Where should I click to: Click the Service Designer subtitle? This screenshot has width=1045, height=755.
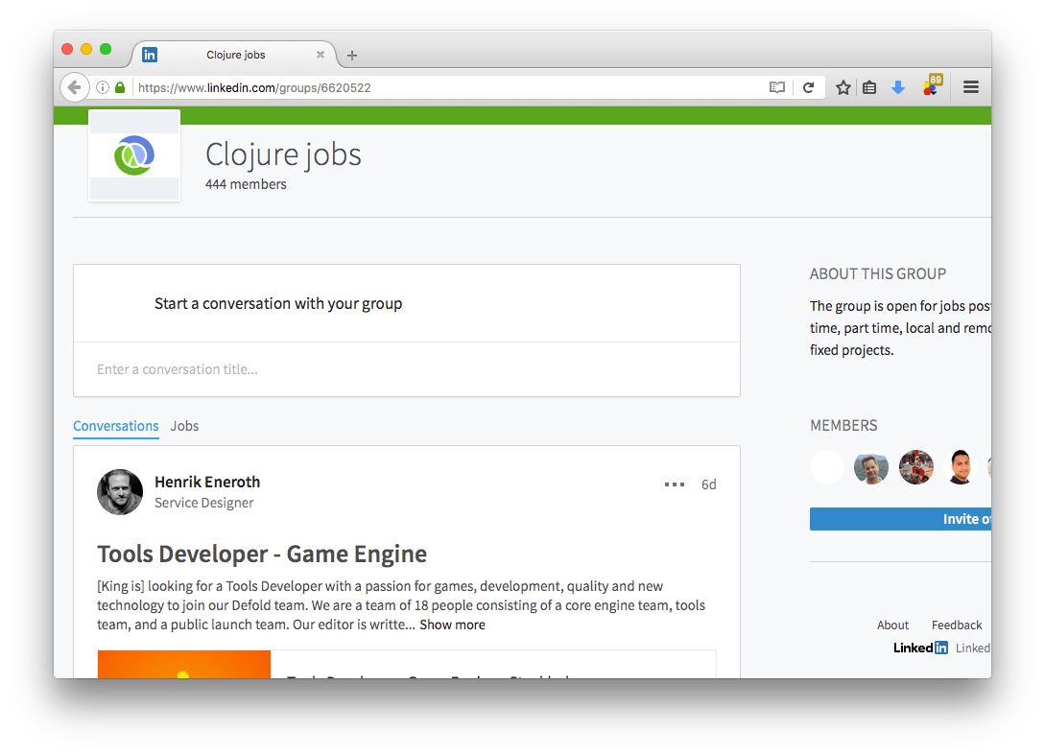(x=204, y=503)
